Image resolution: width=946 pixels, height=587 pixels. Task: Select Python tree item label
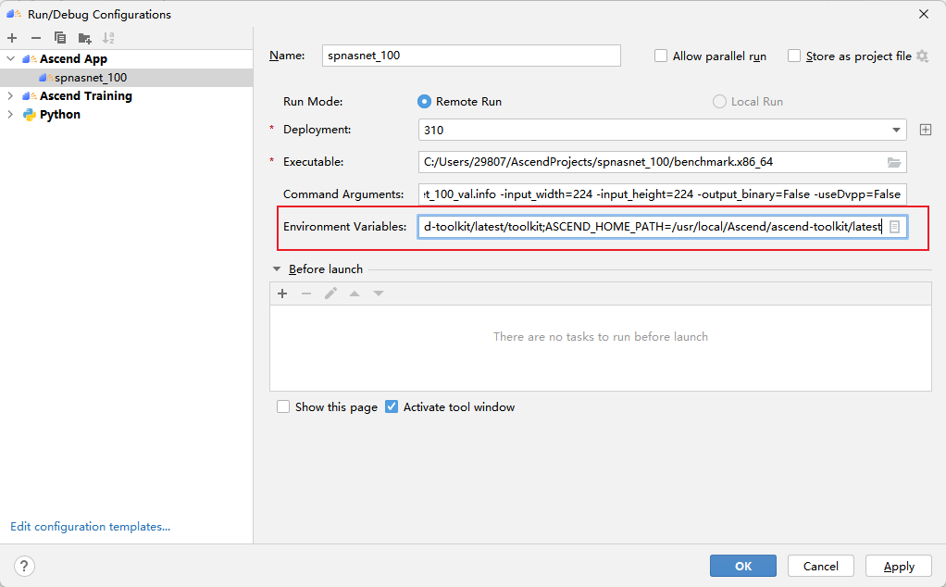60,114
